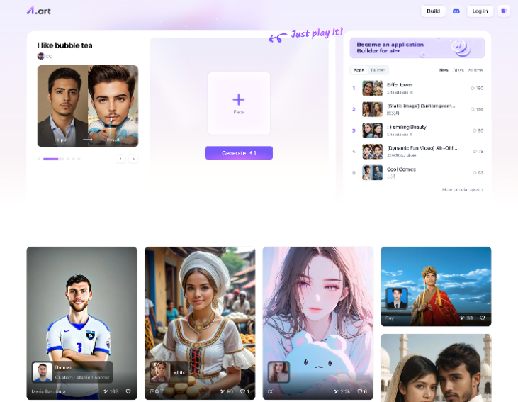
Task: Switch ranking to the Builder tab
Action: [x=378, y=70]
